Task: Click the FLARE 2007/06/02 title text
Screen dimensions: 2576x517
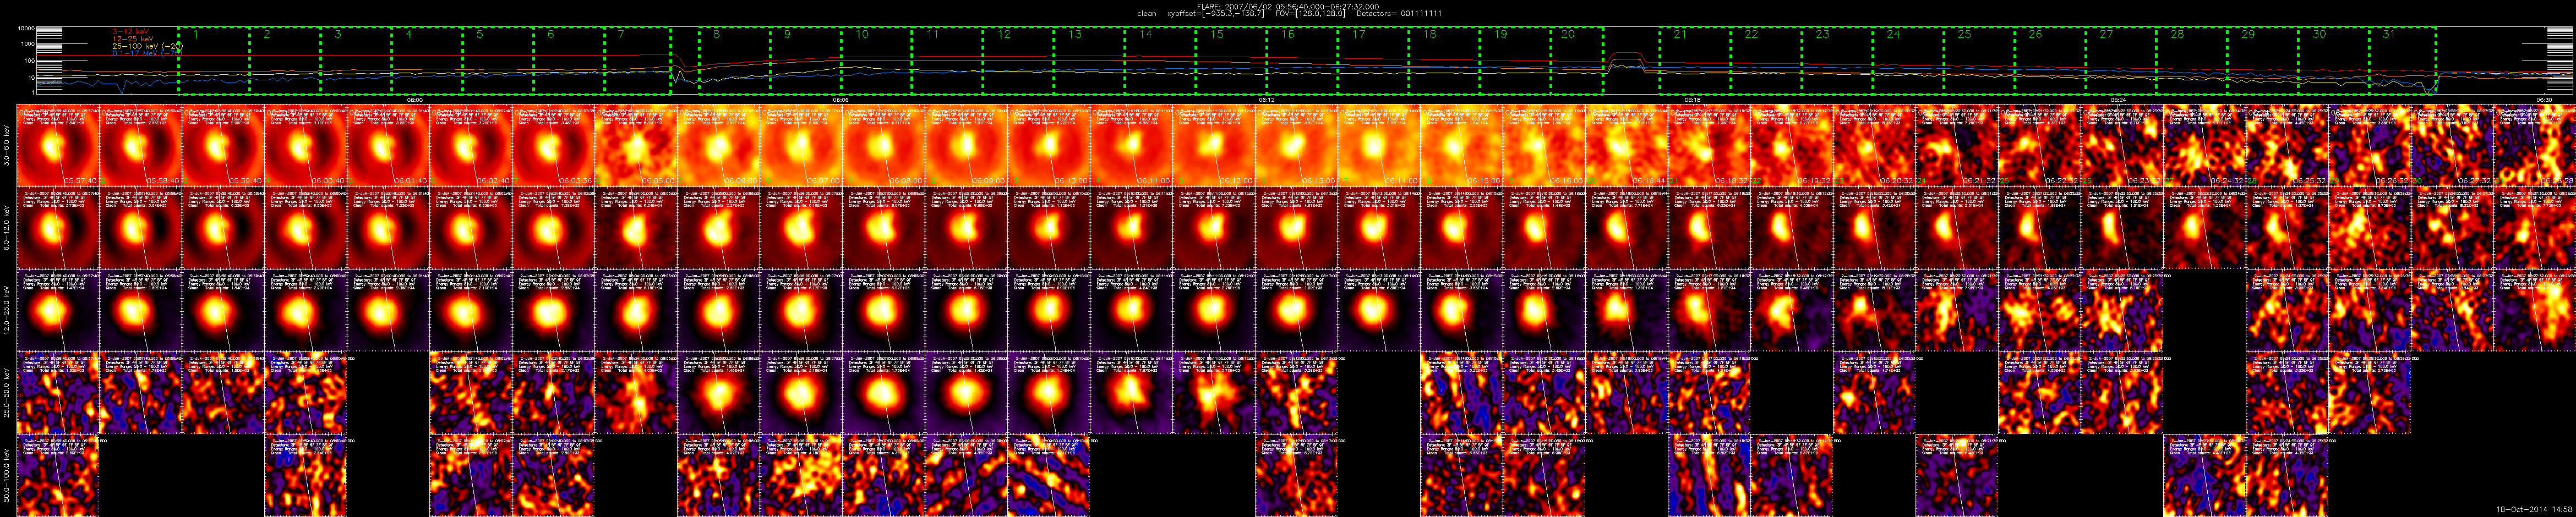Action: [1287, 6]
